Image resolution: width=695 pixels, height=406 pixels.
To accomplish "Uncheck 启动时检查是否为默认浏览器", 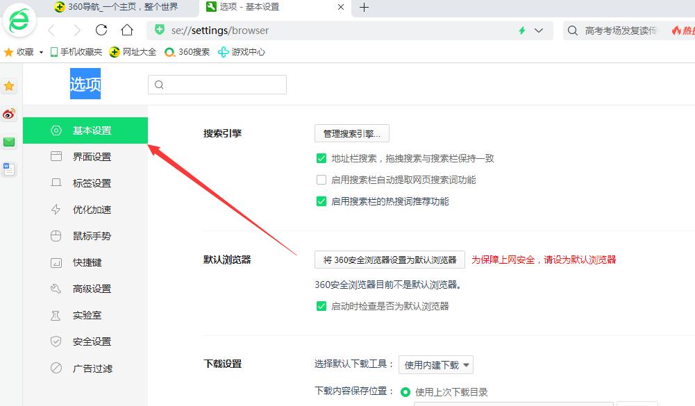I will (321, 305).
